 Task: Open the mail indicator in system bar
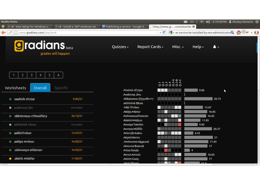186,22
